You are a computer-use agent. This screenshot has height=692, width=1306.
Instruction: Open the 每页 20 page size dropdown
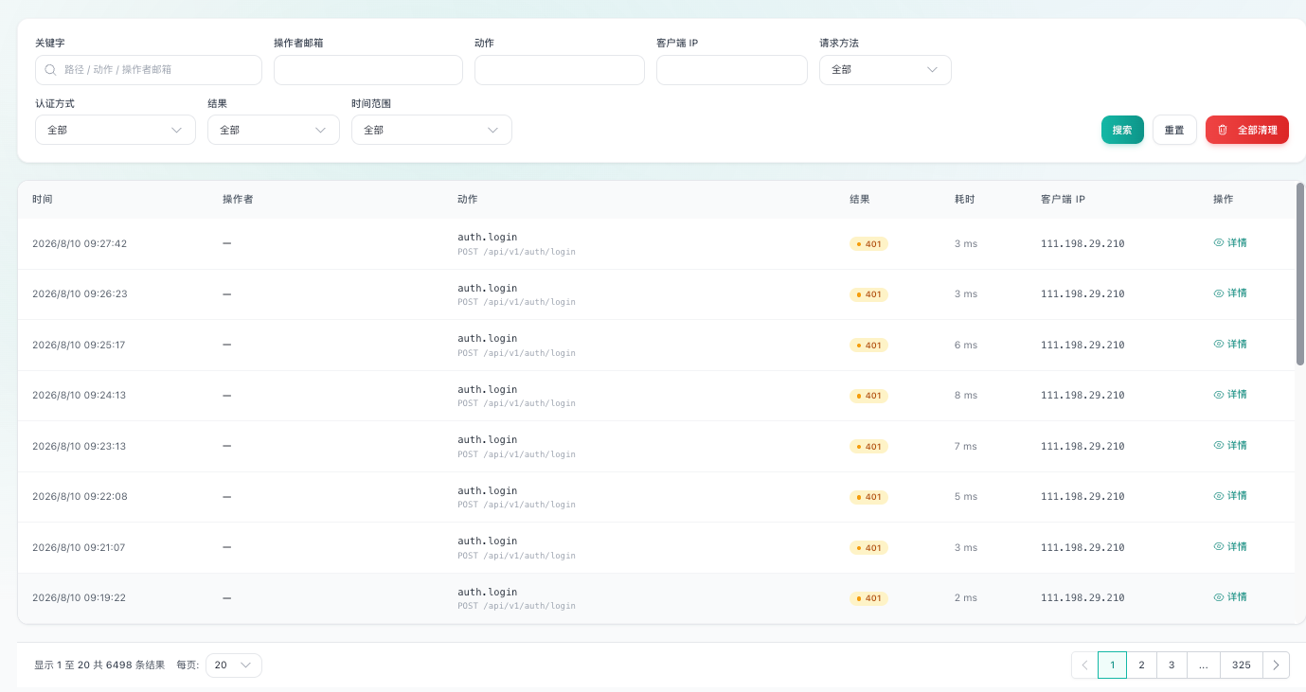[234, 665]
